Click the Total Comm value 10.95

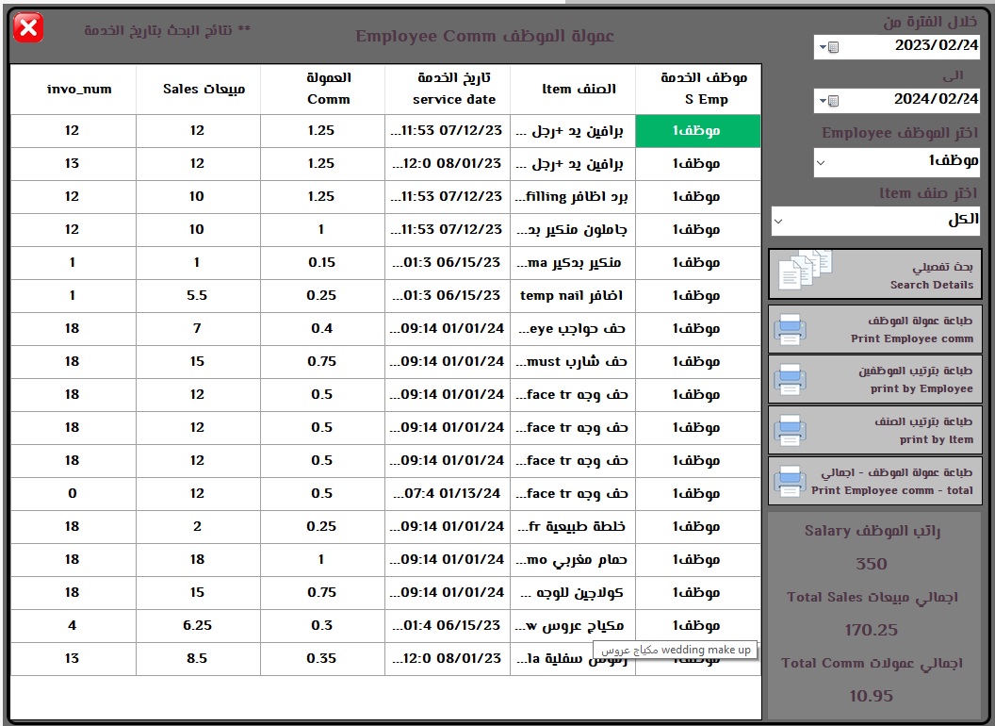[x=872, y=696]
